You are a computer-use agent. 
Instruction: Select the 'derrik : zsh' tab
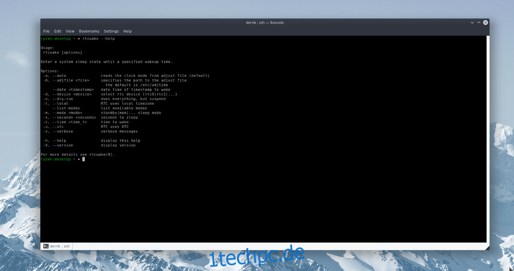click(x=57, y=246)
